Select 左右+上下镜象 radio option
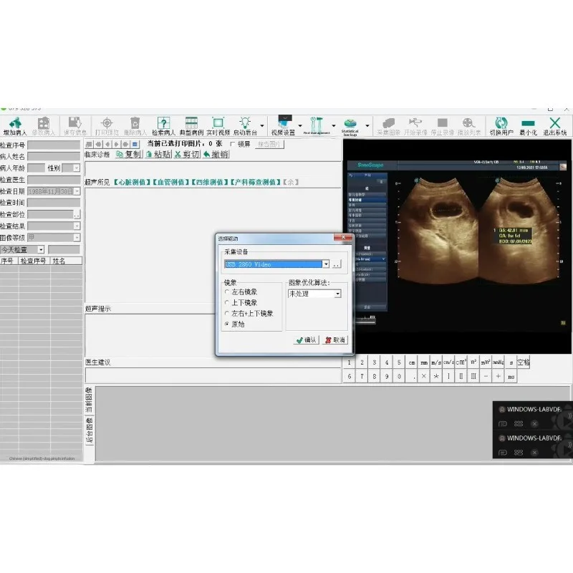The width and height of the screenshot is (573, 573). pos(227,313)
